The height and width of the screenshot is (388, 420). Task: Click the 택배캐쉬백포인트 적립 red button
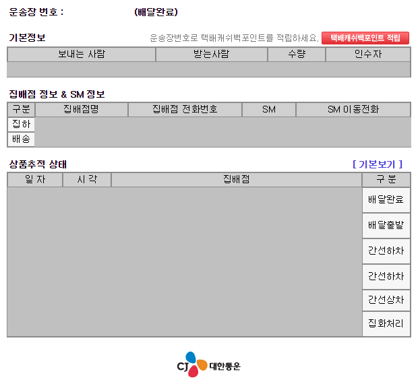365,38
